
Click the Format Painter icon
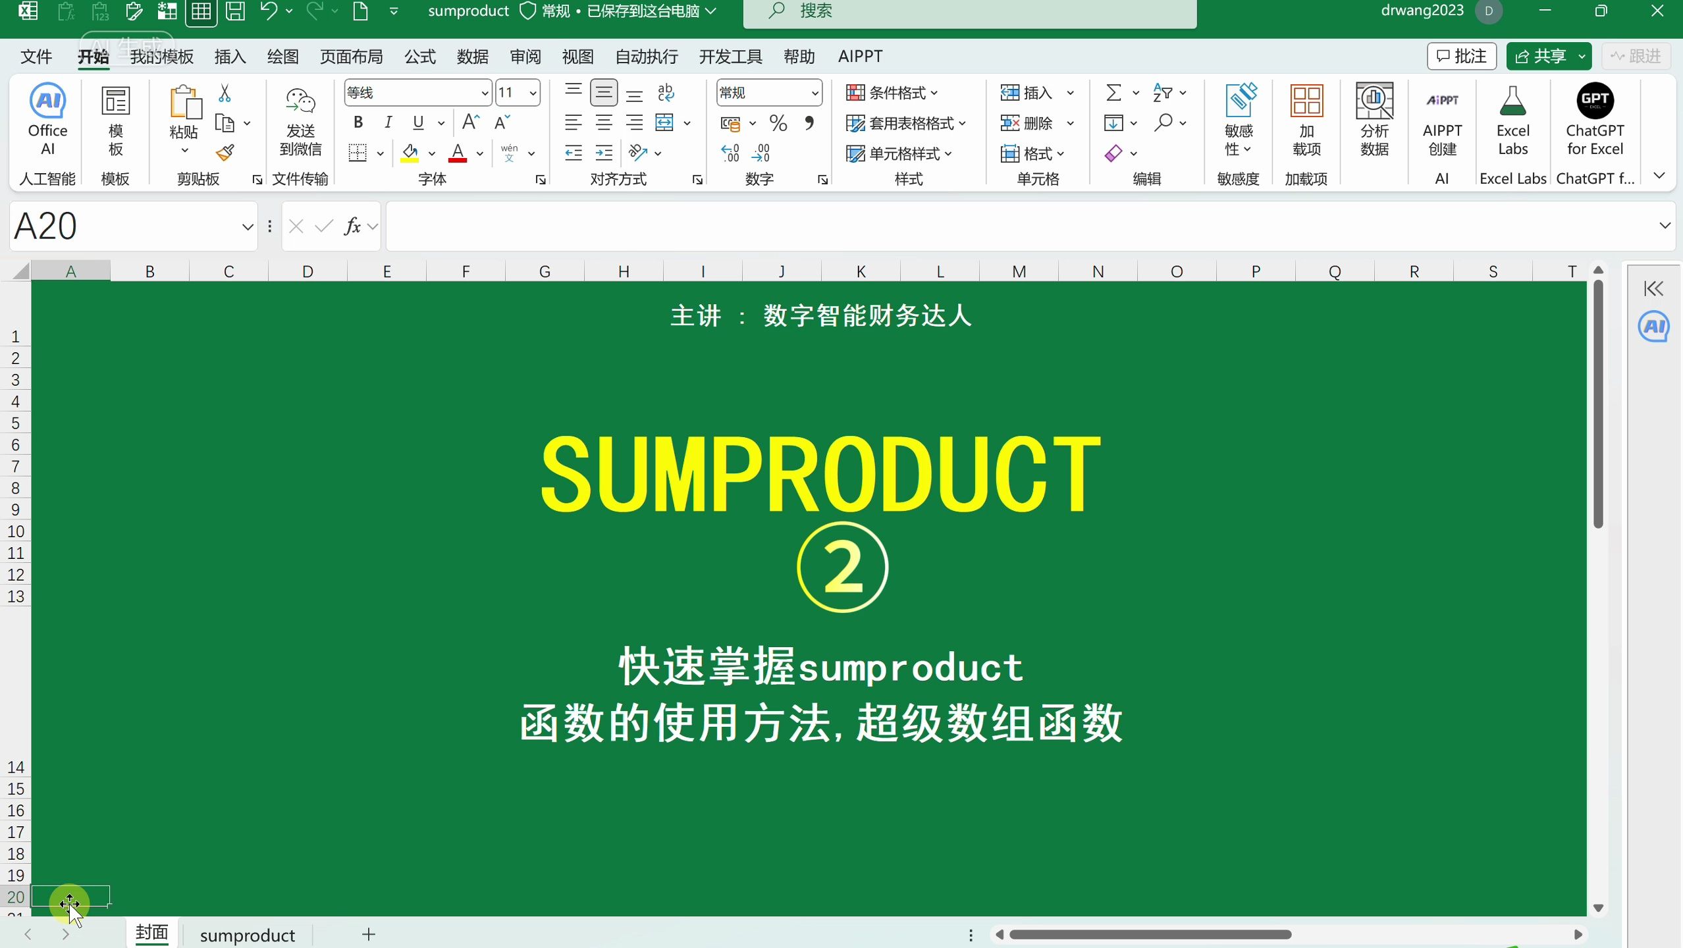click(x=227, y=152)
